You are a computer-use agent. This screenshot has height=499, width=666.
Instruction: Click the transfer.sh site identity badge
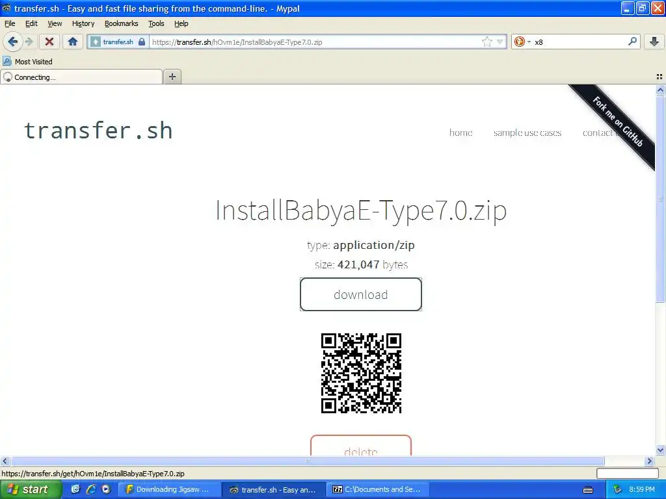(x=118, y=42)
